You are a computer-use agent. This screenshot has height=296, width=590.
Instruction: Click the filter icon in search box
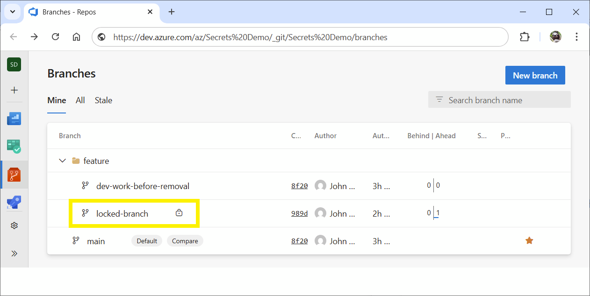click(439, 99)
